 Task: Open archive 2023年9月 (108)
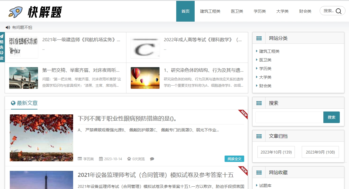click(320, 152)
